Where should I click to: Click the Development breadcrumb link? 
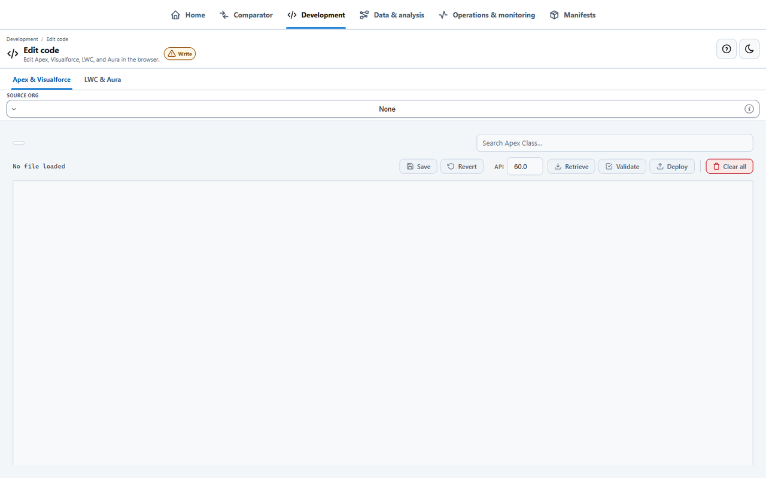pyautogui.click(x=22, y=39)
